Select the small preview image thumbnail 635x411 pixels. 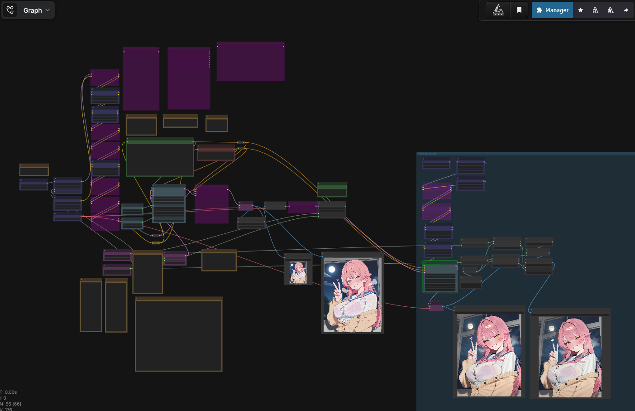(x=298, y=272)
